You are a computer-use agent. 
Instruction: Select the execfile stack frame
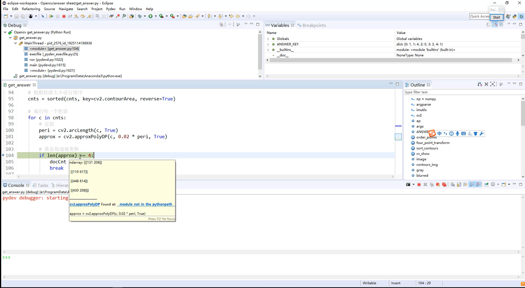point(54,54)
